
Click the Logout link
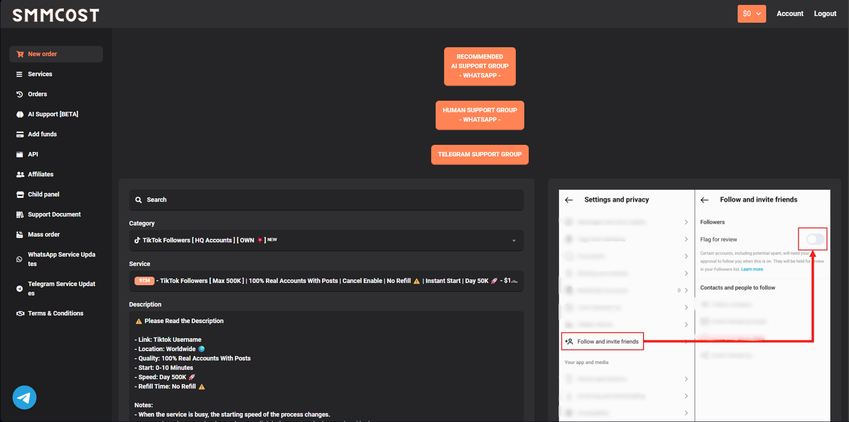coord(825,13)
